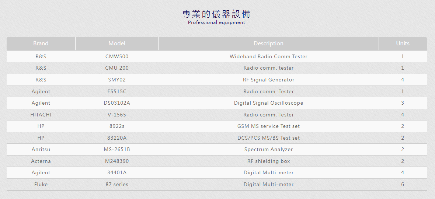435x199 pixels.
Task: Click the Fluke brand cell
Action: tap(41, 185)
